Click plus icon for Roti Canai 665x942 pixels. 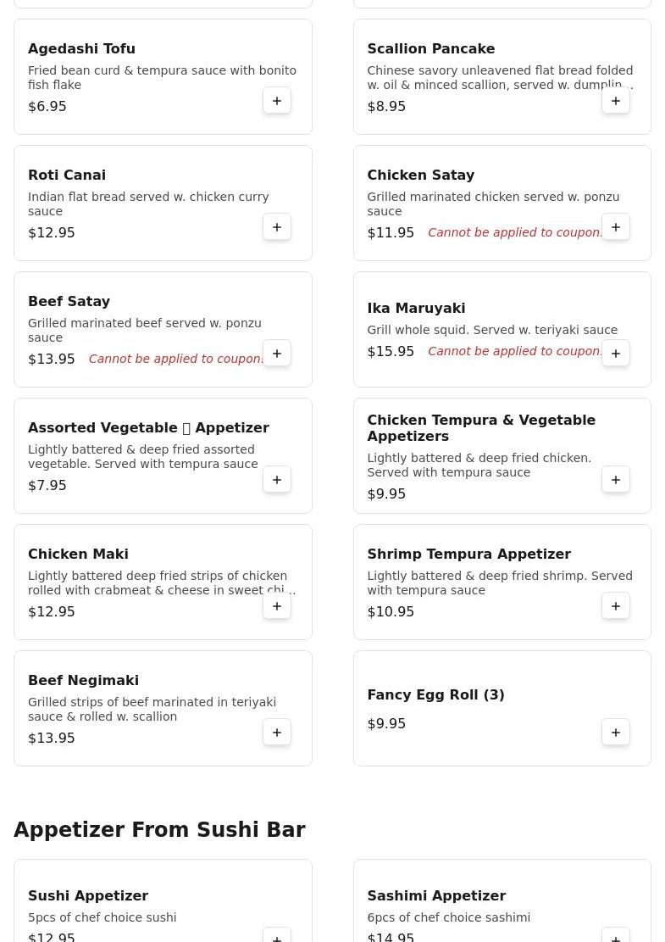coord(277,227)
